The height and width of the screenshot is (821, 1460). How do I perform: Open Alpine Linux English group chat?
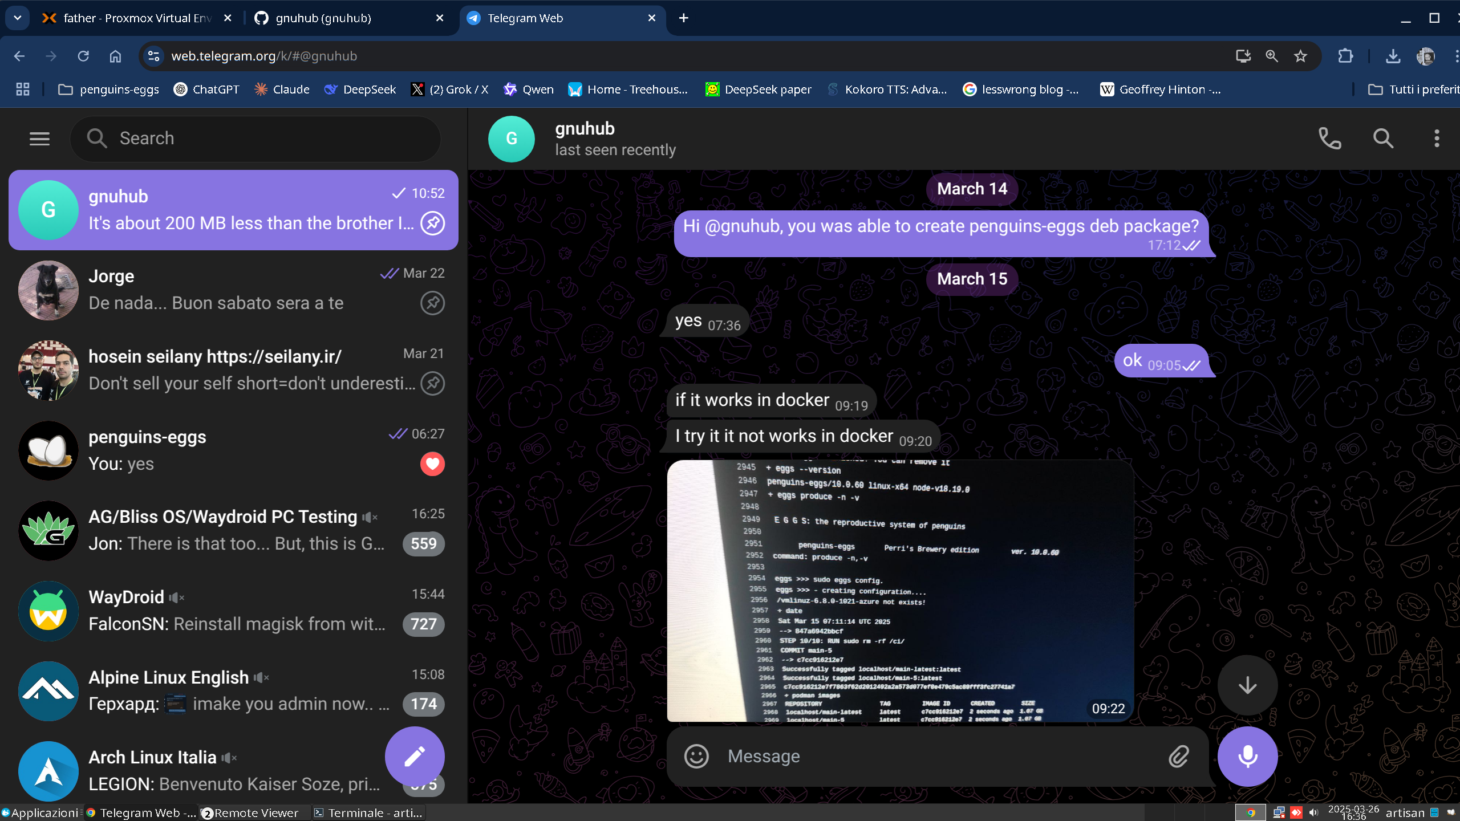click(x=233, y=691)
